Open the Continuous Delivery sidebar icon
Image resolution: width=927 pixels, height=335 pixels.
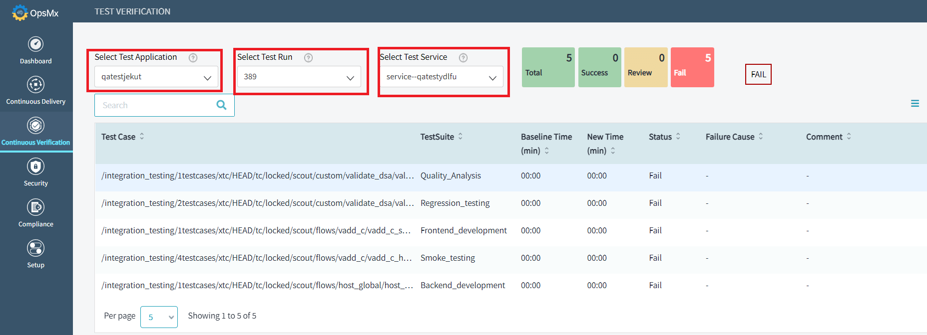tap(35, 85)
